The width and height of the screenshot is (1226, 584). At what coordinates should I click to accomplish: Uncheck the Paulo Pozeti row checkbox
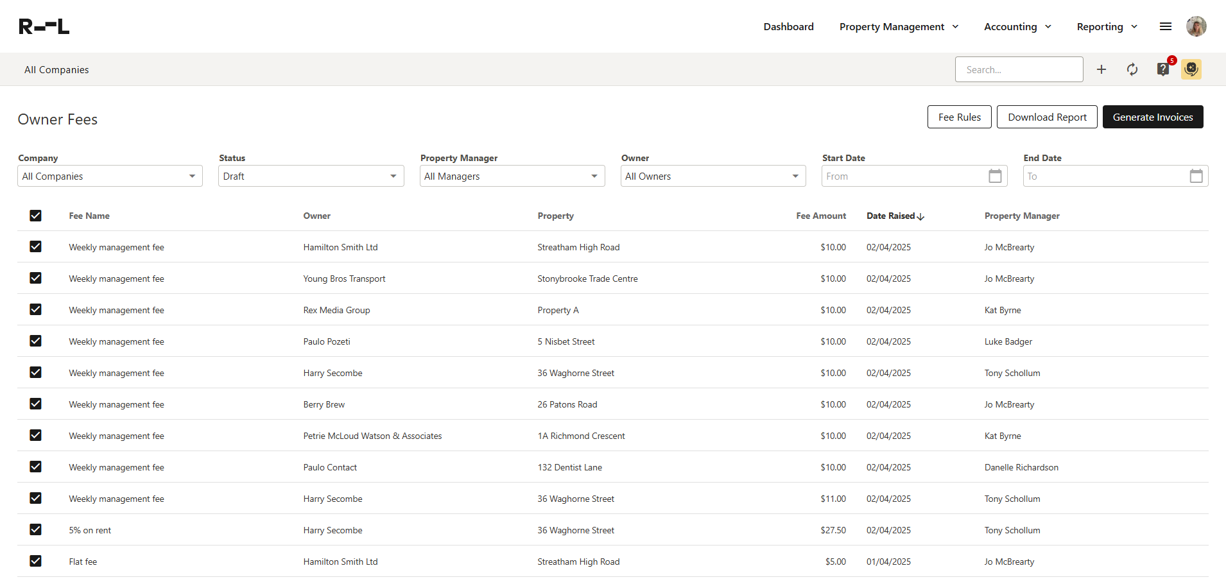pyautogui.click(x=35, y=341)
